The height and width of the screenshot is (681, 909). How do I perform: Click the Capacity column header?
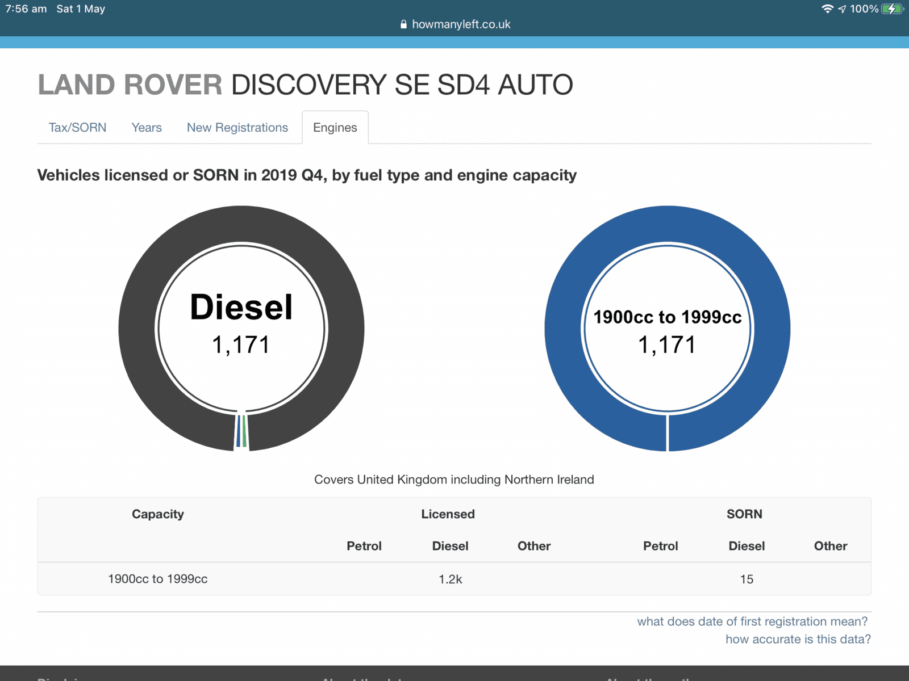pos(158,514)
